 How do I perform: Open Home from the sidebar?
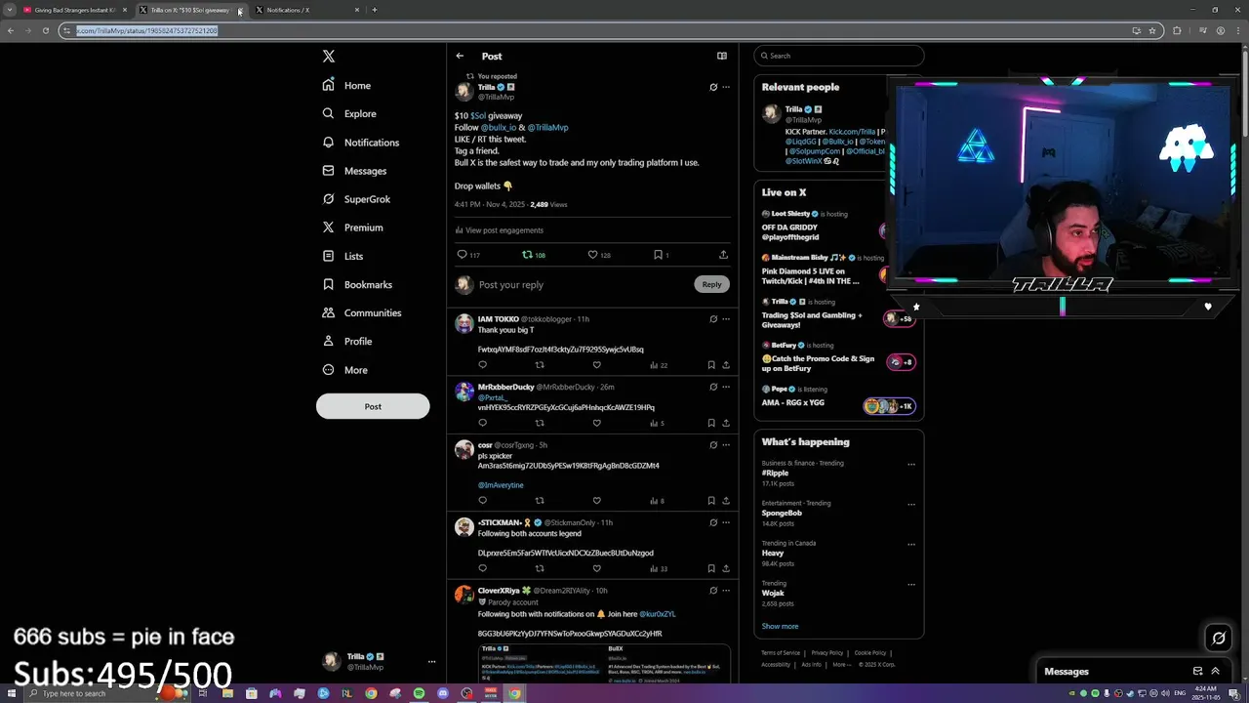coord(347,86)
